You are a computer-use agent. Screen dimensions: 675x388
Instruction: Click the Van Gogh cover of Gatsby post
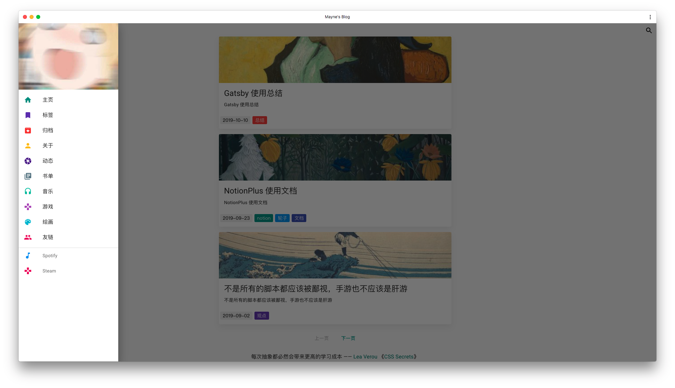pyautogui.click(x=335, y=60)
